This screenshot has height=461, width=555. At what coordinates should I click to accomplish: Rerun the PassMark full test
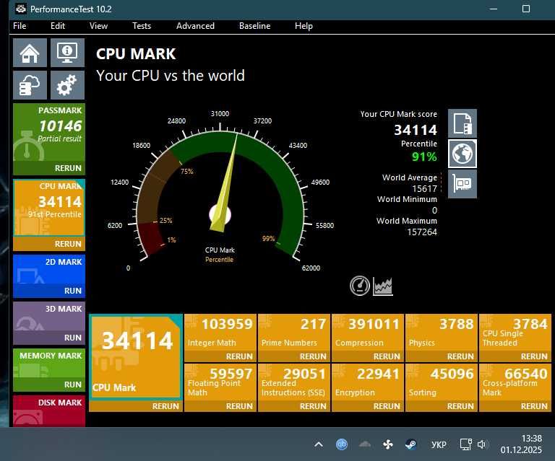pos(68,168)
